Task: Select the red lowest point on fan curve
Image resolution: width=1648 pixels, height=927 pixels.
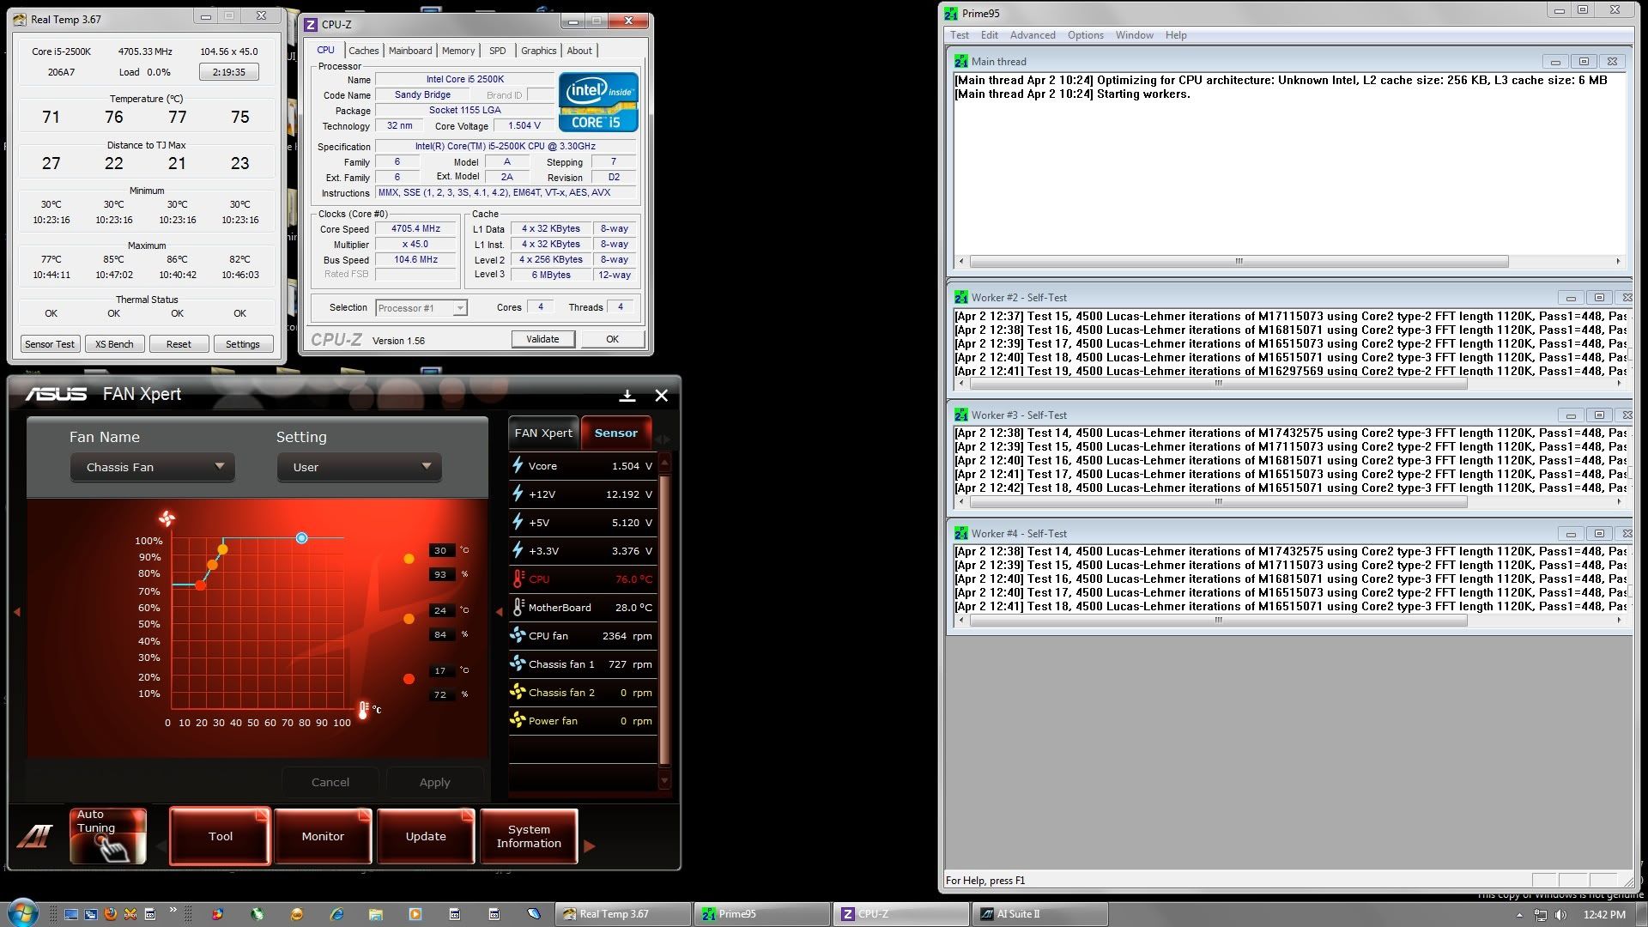Action: point(201,585)
